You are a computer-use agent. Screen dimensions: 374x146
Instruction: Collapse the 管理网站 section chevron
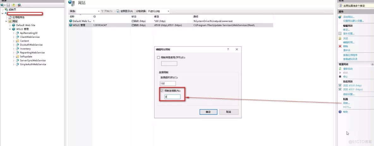coord(372,64)
